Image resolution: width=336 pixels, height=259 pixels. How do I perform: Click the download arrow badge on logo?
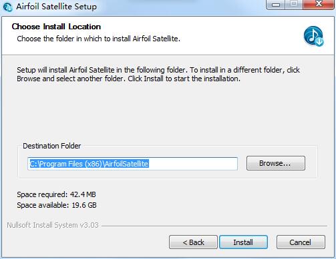tap(319, 41)
